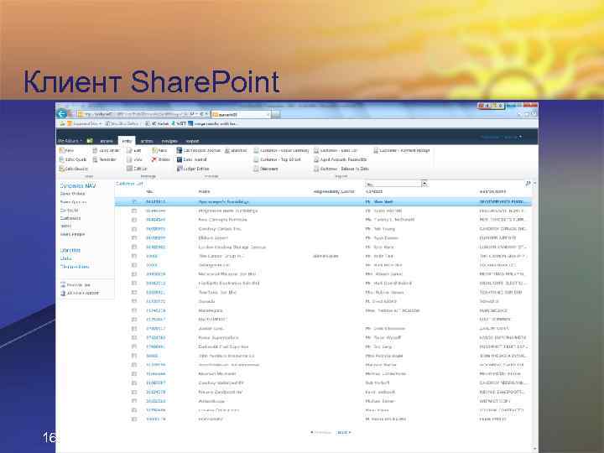This screenshot has height=453, width=604.
Task: Open Ledger Entries from the ribbon
Action: (x=193, y=169)
